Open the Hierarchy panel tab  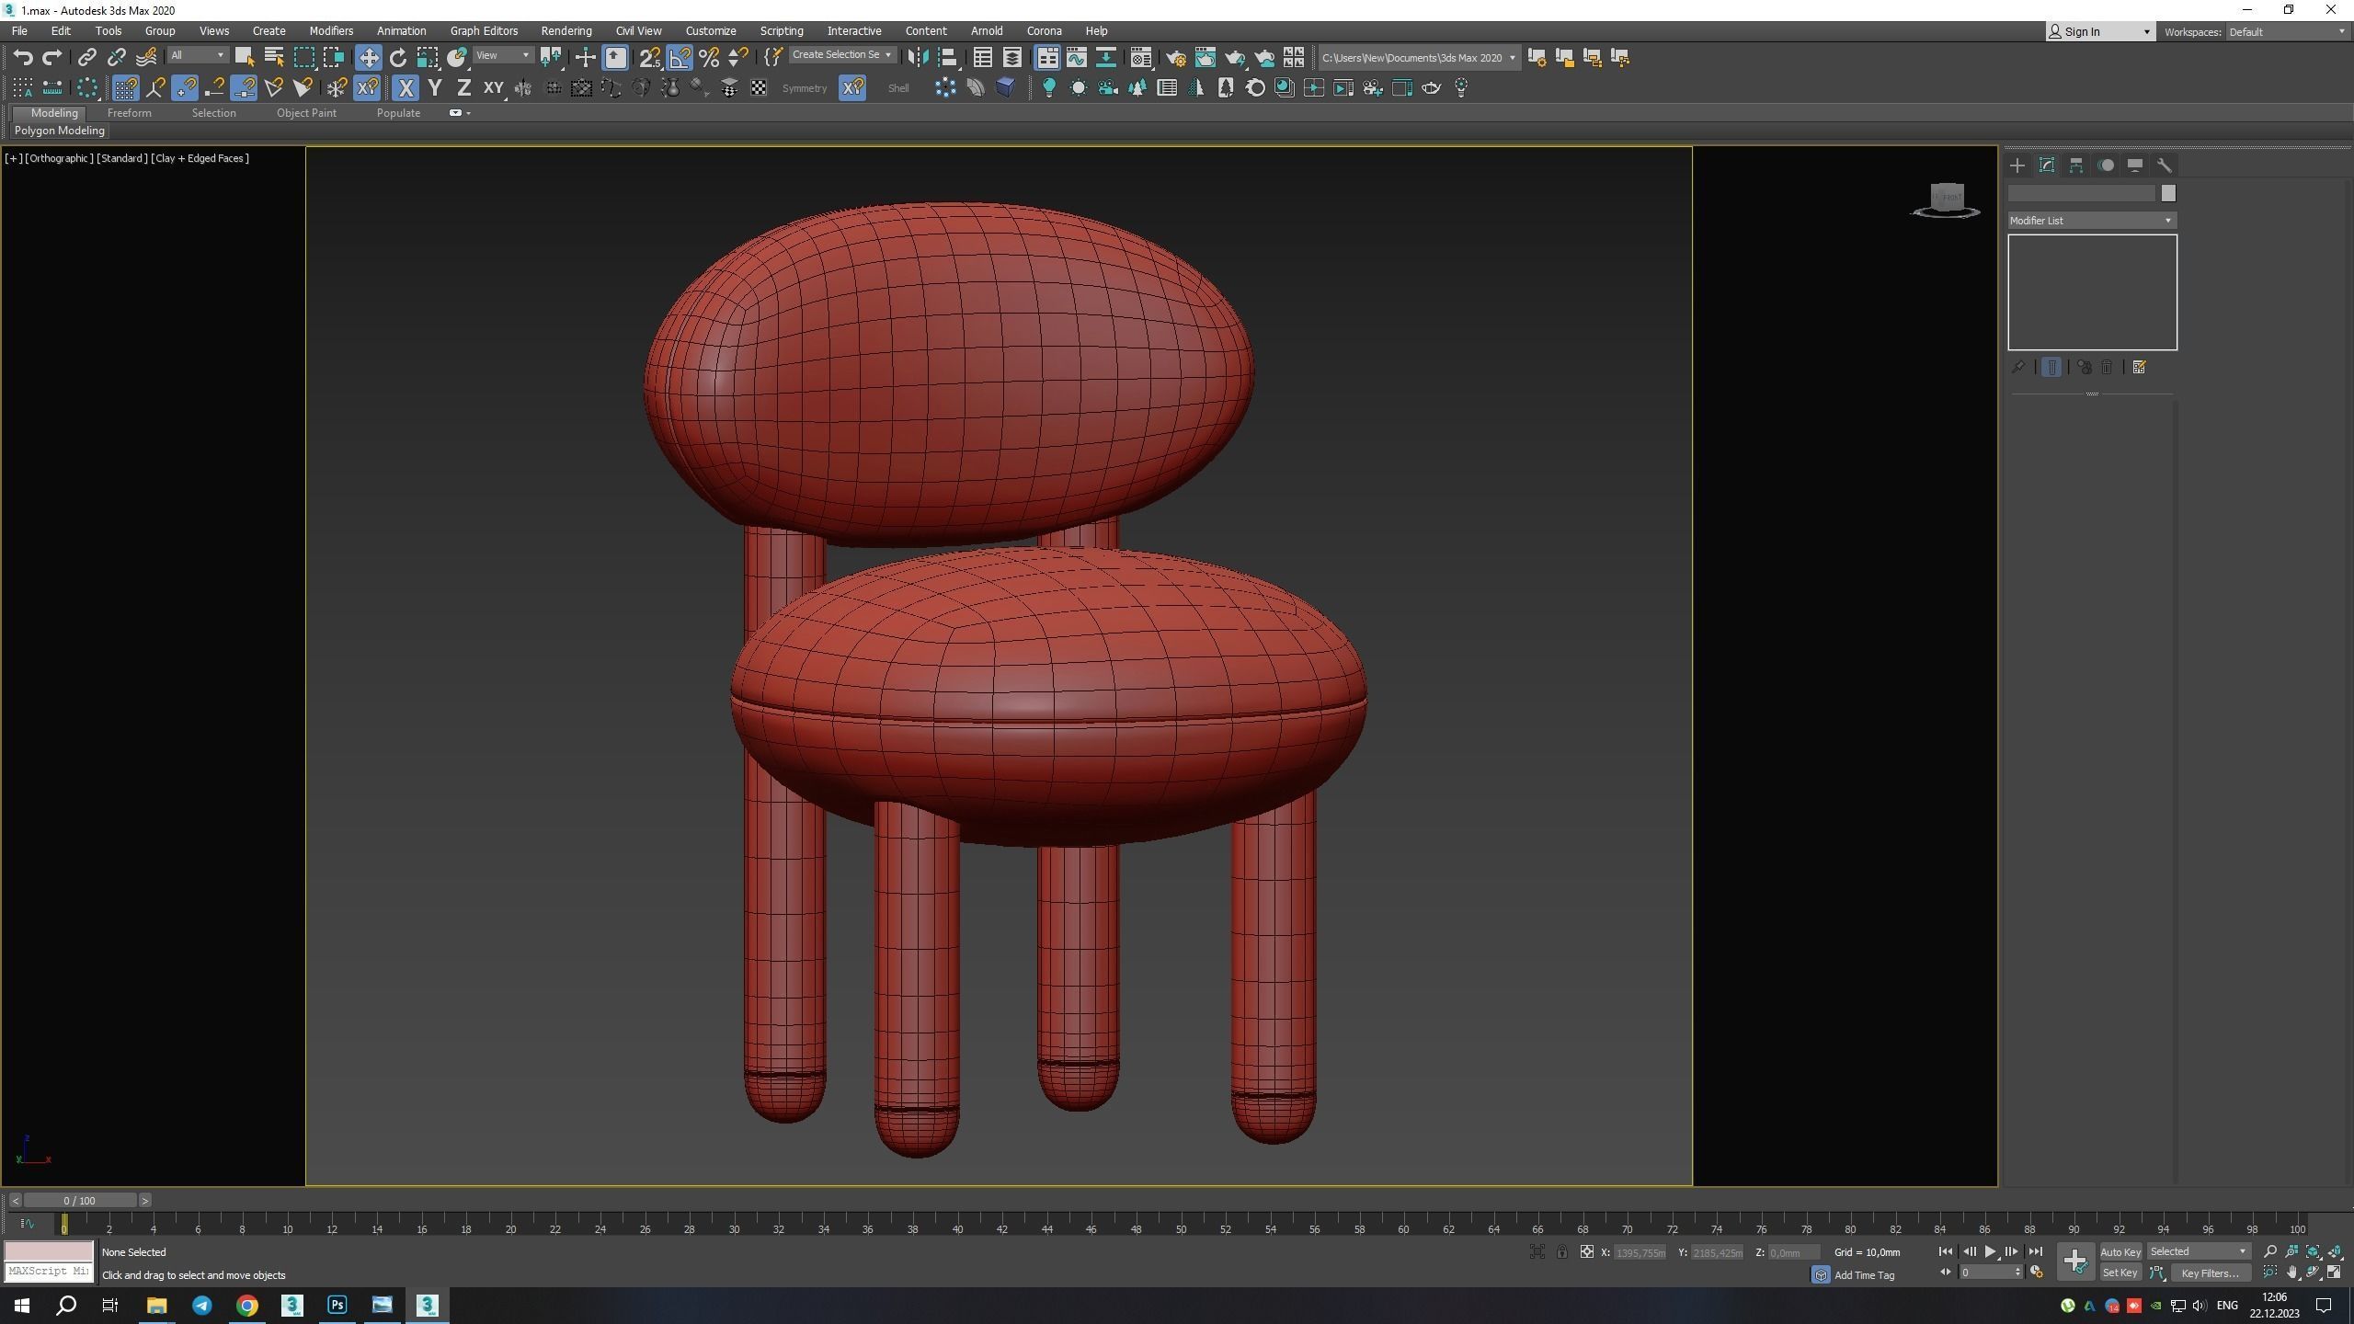click(2076, 165)
